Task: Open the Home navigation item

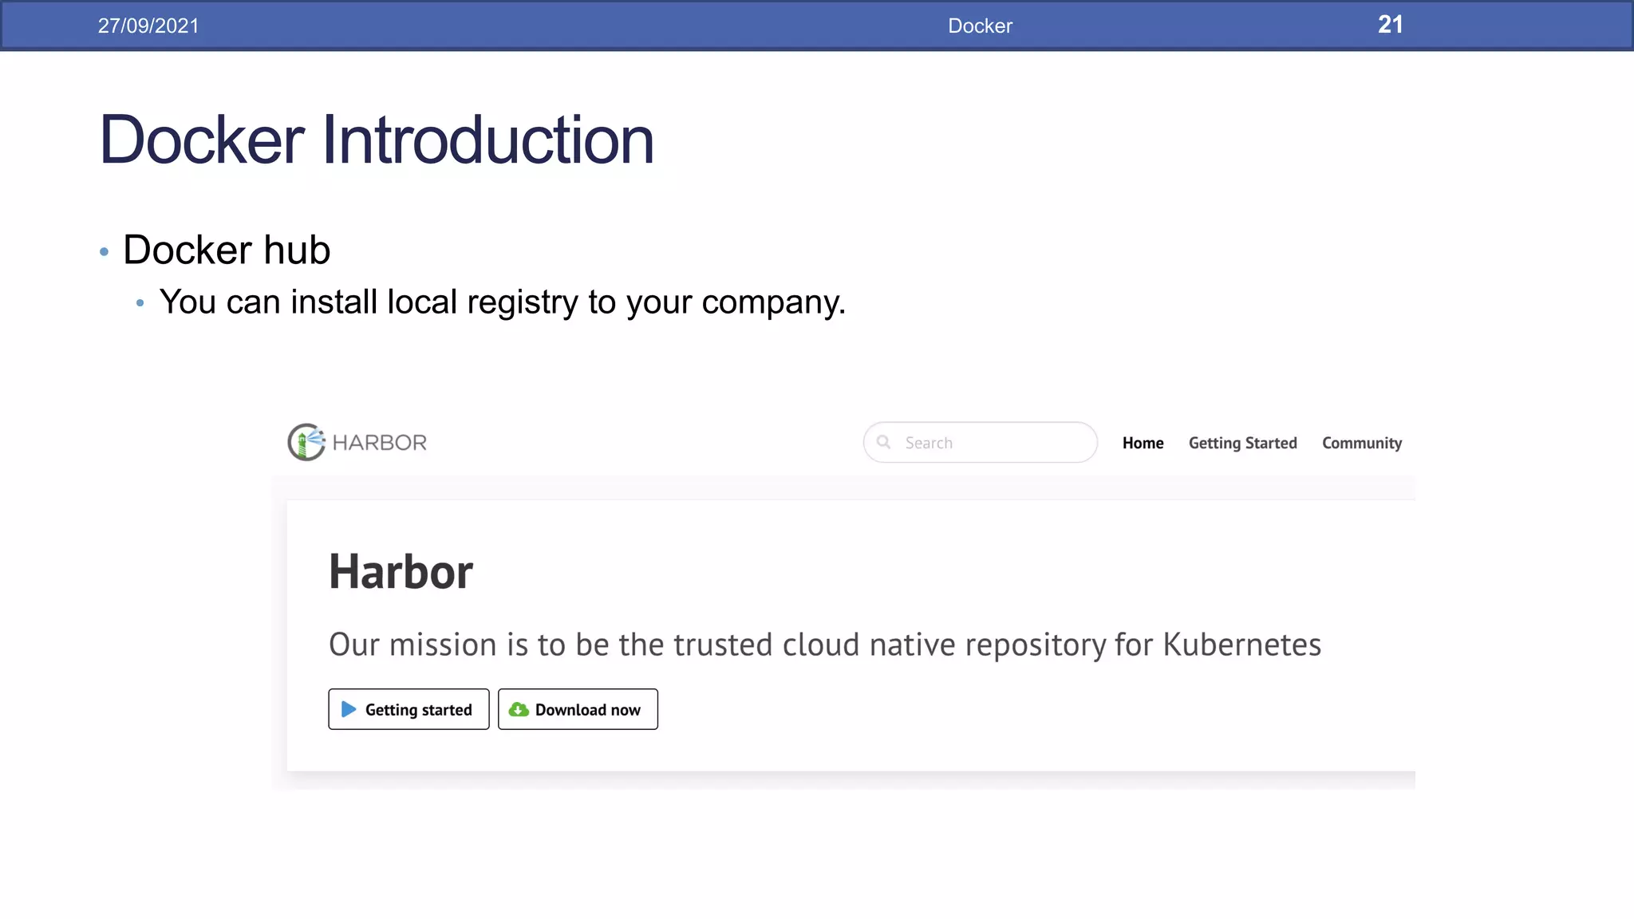Action: point(1143,443)
